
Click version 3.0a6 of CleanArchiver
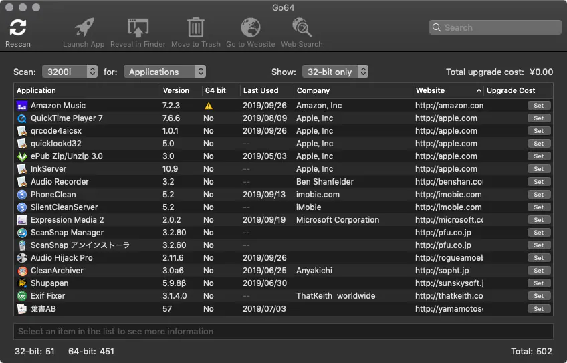point(173,271)
